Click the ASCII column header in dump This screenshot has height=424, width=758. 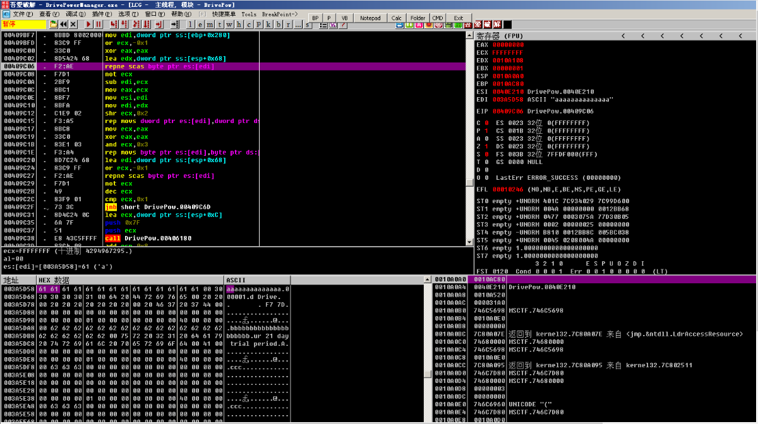pyautogui.click(x=258, y=280)
